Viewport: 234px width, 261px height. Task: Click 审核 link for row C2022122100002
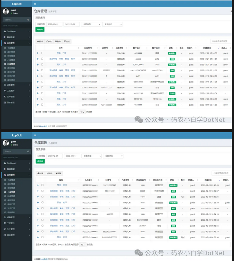61,59
